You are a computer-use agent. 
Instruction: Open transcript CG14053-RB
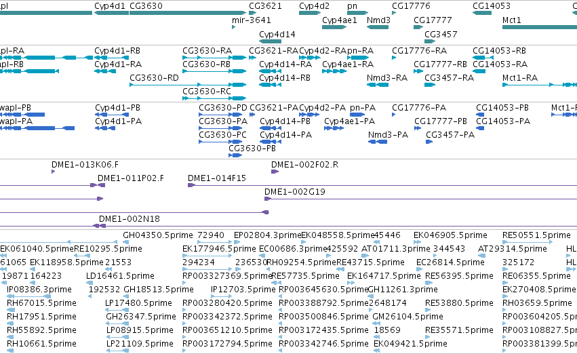pos(499,51)
